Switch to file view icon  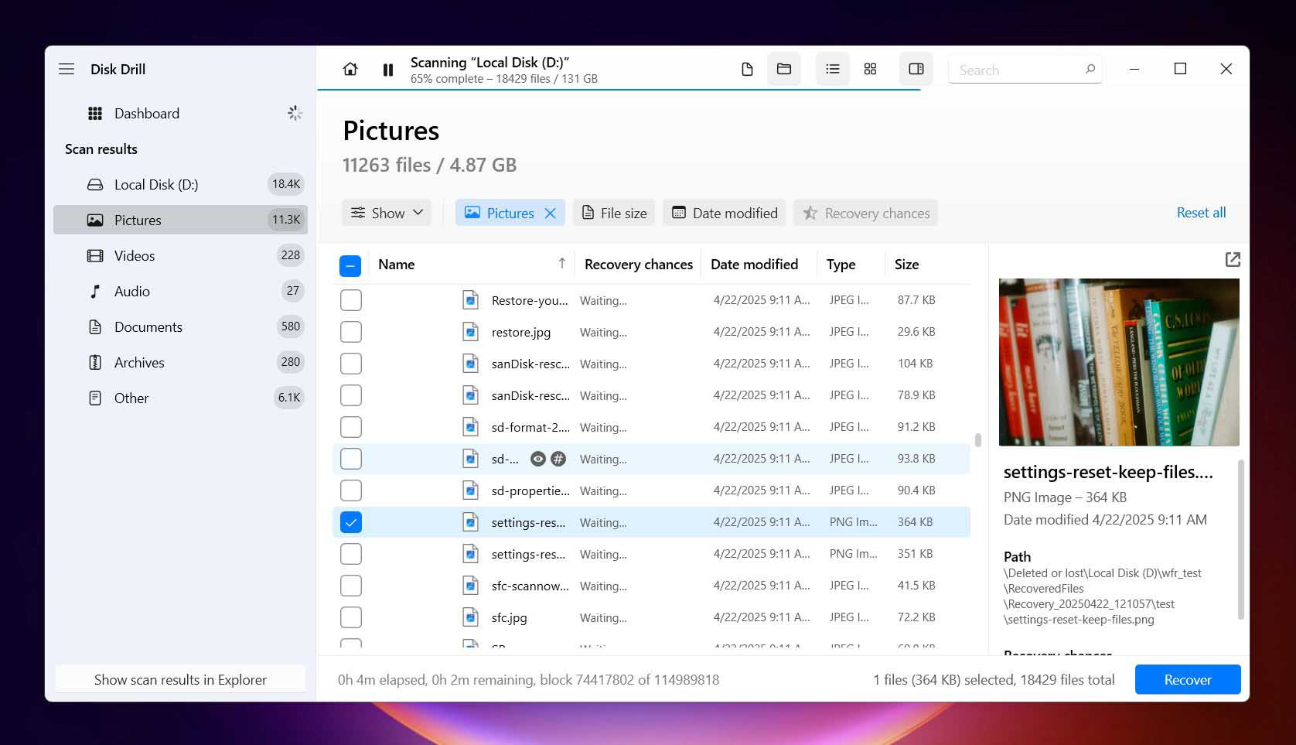click(747, 70)
